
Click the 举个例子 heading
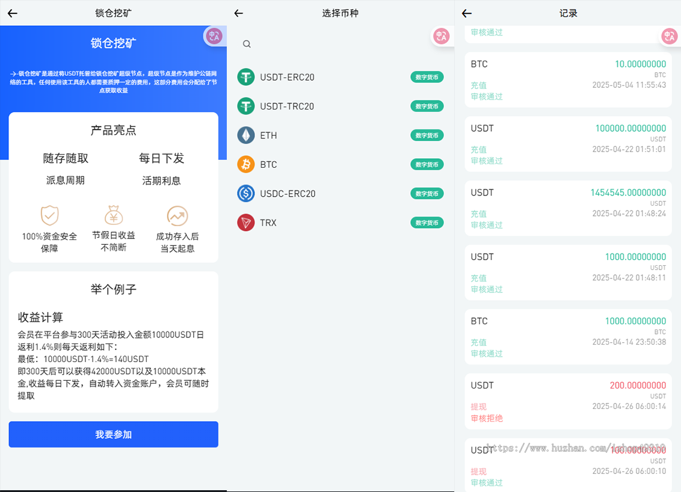click(x=113, y=289)
